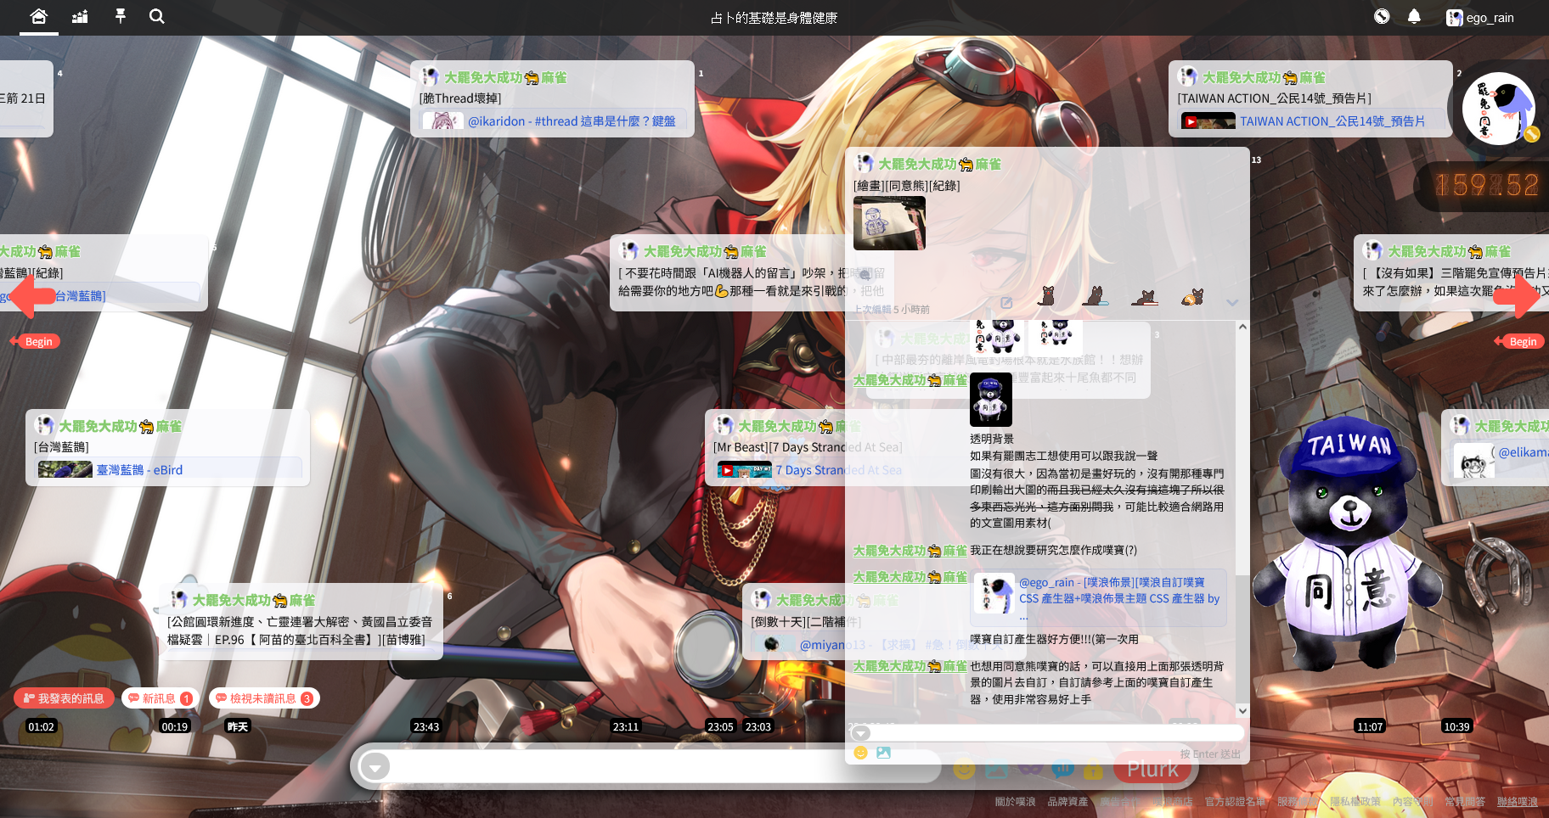Screen dimensions: 1549x818
Task: Click the cat lying on red book icon
Action: (x=1145, y=297)
